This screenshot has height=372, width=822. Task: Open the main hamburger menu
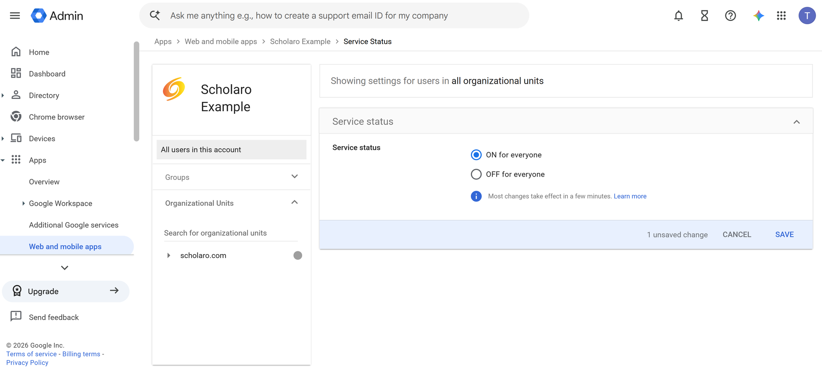(15, 16)
